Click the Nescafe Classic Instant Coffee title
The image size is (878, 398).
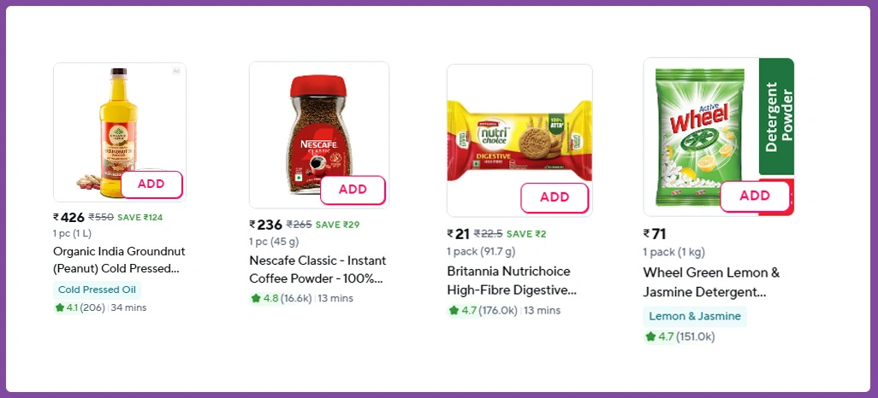[x=317, y=269]
